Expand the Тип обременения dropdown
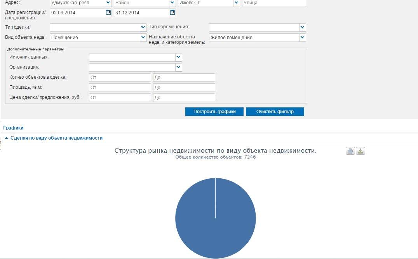This screenshot has height=259, width=418. 302,28
